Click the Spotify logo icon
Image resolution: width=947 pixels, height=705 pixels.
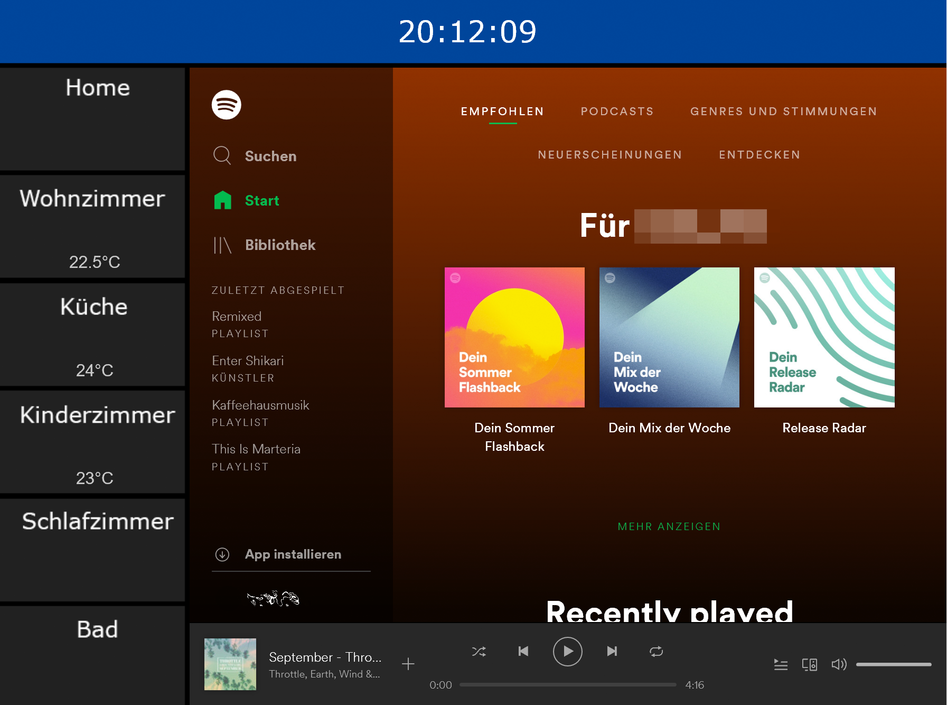pyautogui.click(x=226, y=105)
